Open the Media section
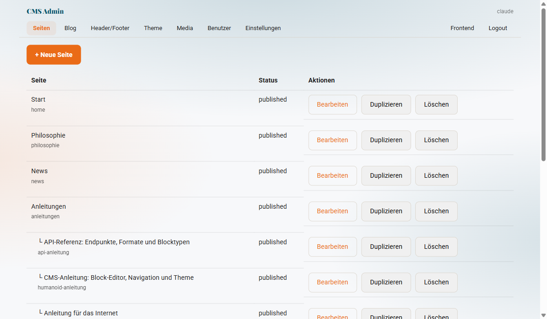Image resolution: width=547 pixels, height=319 pixels. coord(185,28)
